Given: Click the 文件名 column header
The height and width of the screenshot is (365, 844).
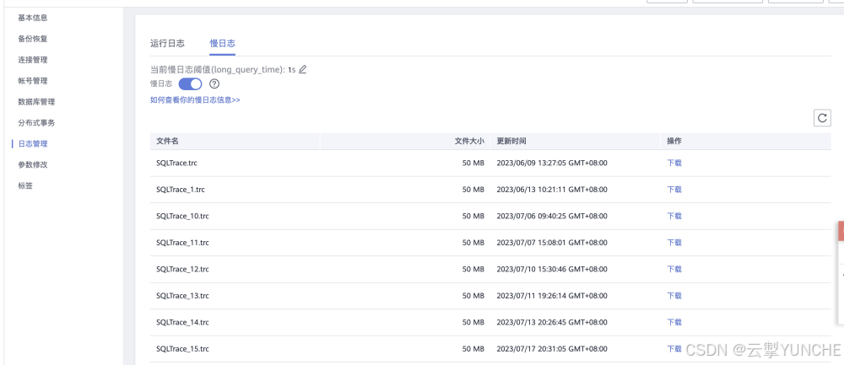Looking at the screenshot, I should (167, 141).
